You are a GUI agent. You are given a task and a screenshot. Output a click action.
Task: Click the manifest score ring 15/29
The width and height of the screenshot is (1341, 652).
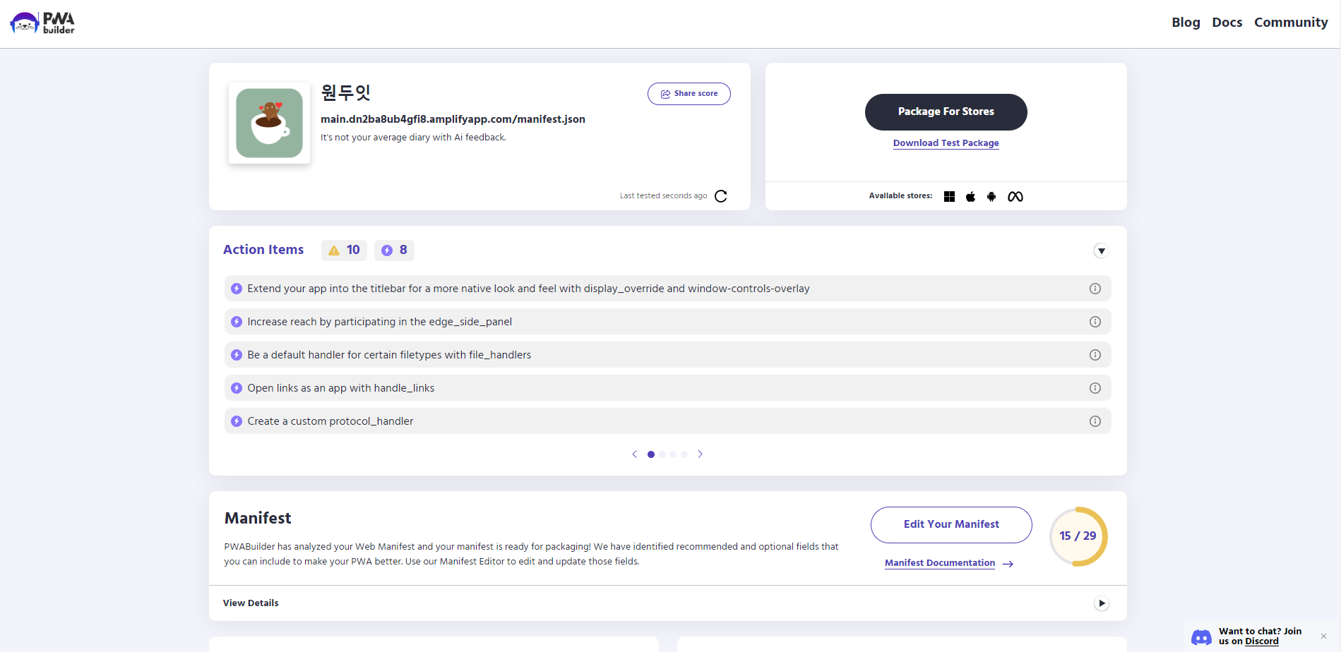click(1078, 536)
